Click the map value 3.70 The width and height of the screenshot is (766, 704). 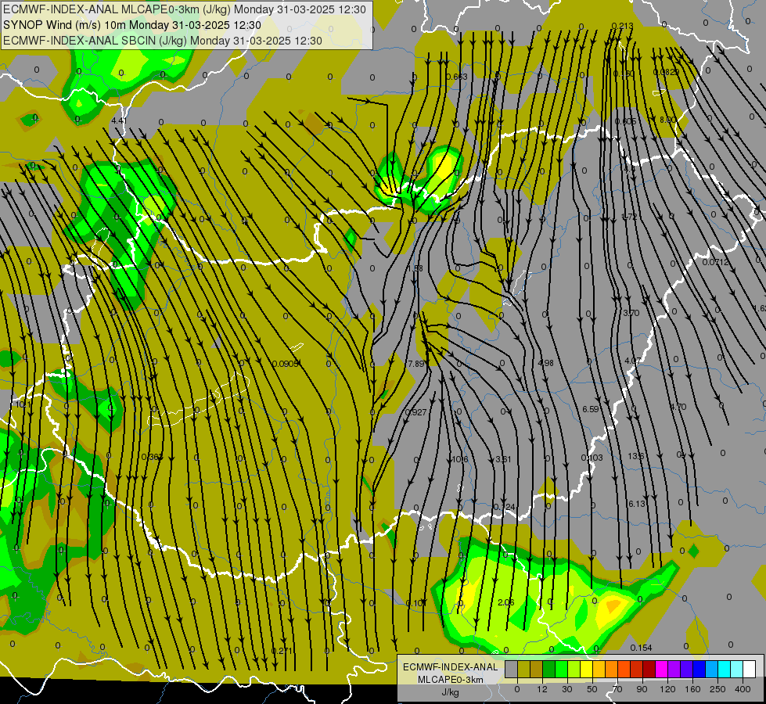631,313
